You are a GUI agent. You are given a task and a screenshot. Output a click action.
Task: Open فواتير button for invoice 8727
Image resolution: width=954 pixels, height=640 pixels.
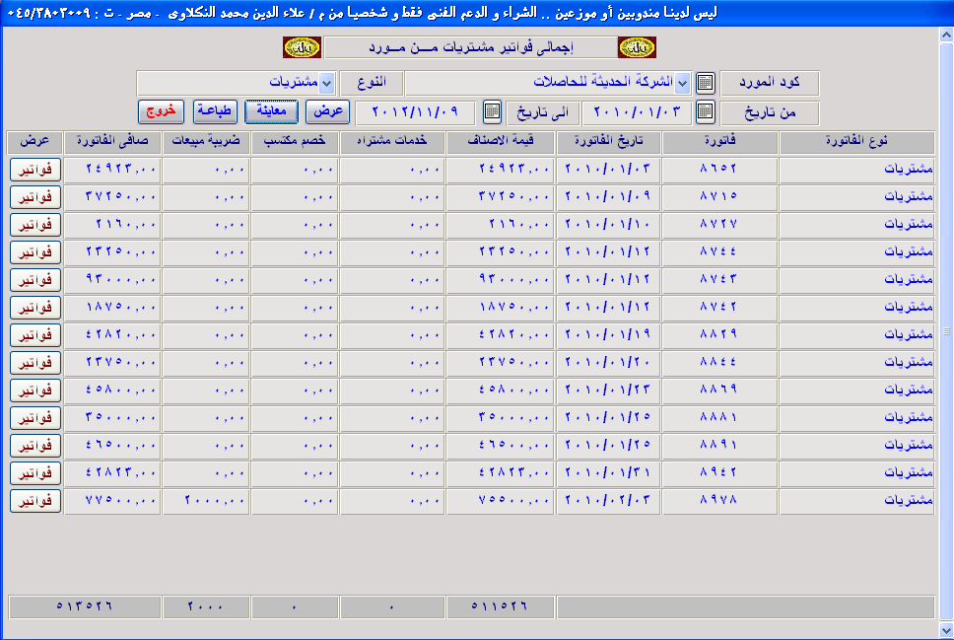point(35,225)
